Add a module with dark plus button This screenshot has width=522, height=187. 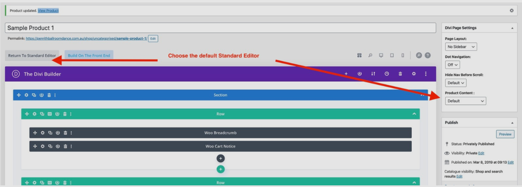220,158
